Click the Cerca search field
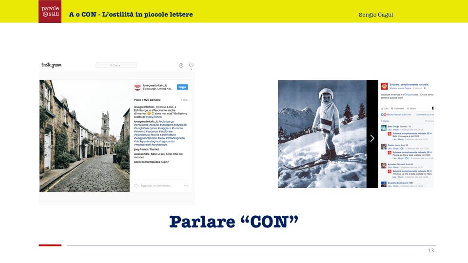 (116, 65)
